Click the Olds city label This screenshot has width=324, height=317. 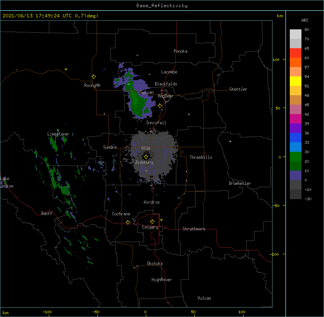pyautogui.click(x=146, y=148)
